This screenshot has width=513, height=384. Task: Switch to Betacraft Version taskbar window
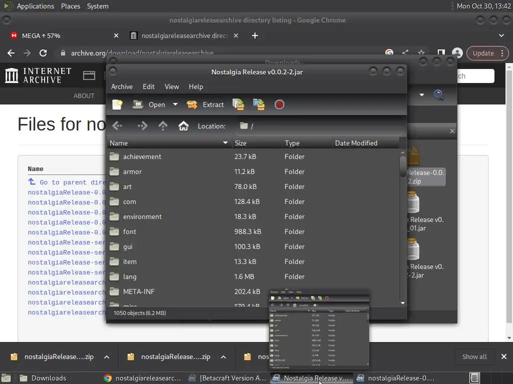click(228, 378)
